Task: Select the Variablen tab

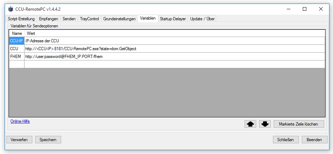Action: (x=148, y=18)
